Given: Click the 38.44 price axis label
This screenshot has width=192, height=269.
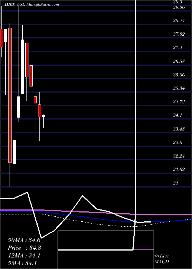Looking at the screenshot, I should click(179, 21).
